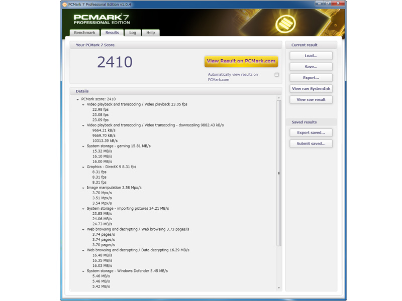The image size is (402, 301).
Task: Select the 16.00 MB/s row
Action: point(102,162)
